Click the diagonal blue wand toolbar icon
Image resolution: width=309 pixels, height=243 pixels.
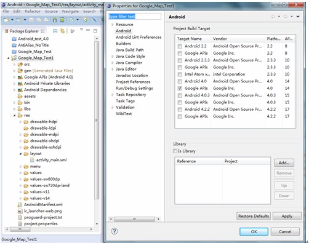[94, 20]
